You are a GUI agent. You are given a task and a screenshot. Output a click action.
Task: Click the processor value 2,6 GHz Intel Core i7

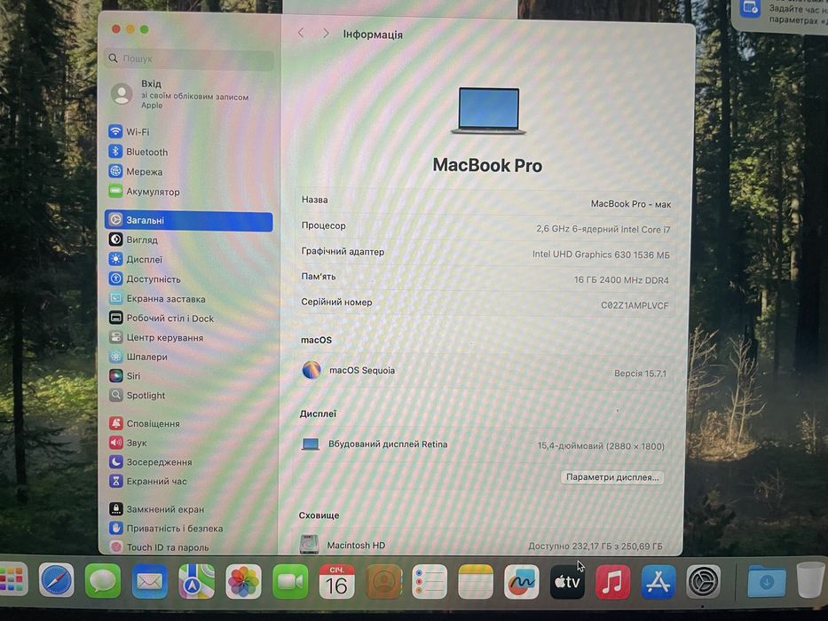coord(603,229)
